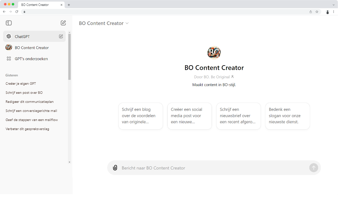
Task: Click the grid icon beside GPT's onderzoeken
Action: [9, 59]
